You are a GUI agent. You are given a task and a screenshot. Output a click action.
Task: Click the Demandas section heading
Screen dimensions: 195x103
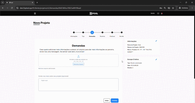79,46
